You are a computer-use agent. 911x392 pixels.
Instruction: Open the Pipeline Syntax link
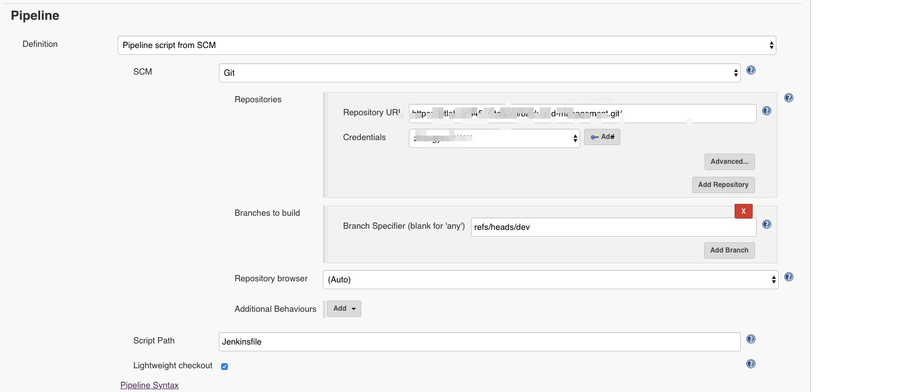[x=149, y=385]
